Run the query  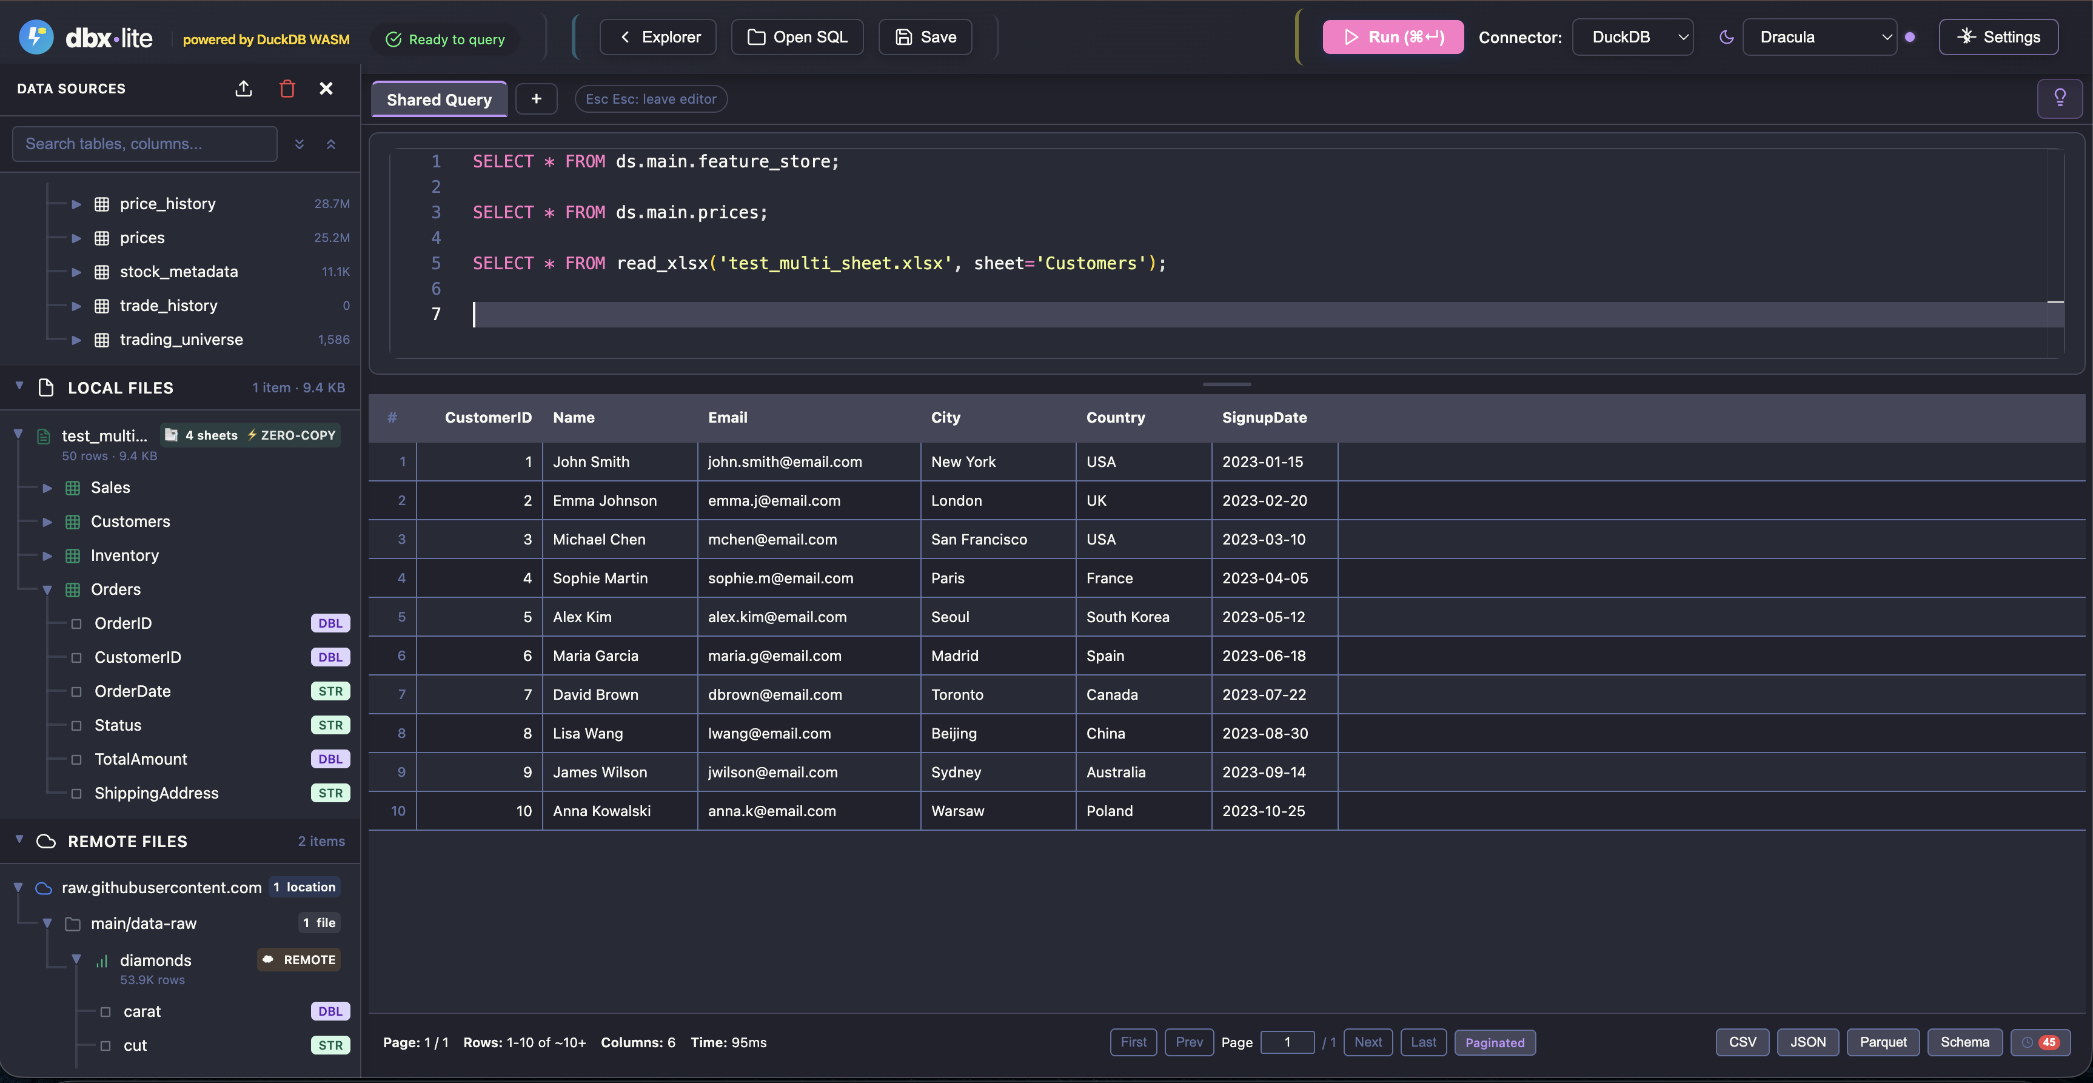(x=1393, y=38)
